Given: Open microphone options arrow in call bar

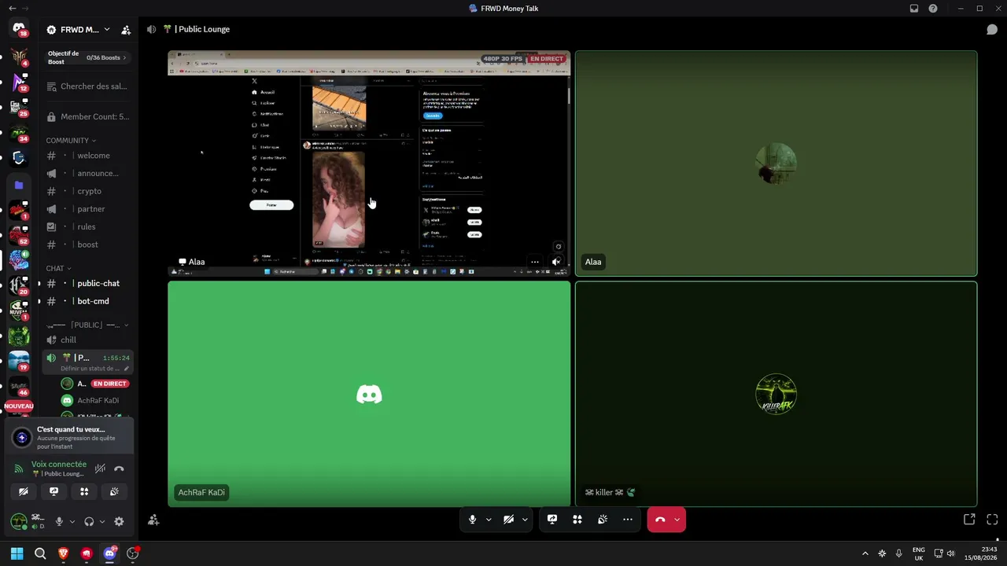Looking at the screenshot, I should 489,520.
